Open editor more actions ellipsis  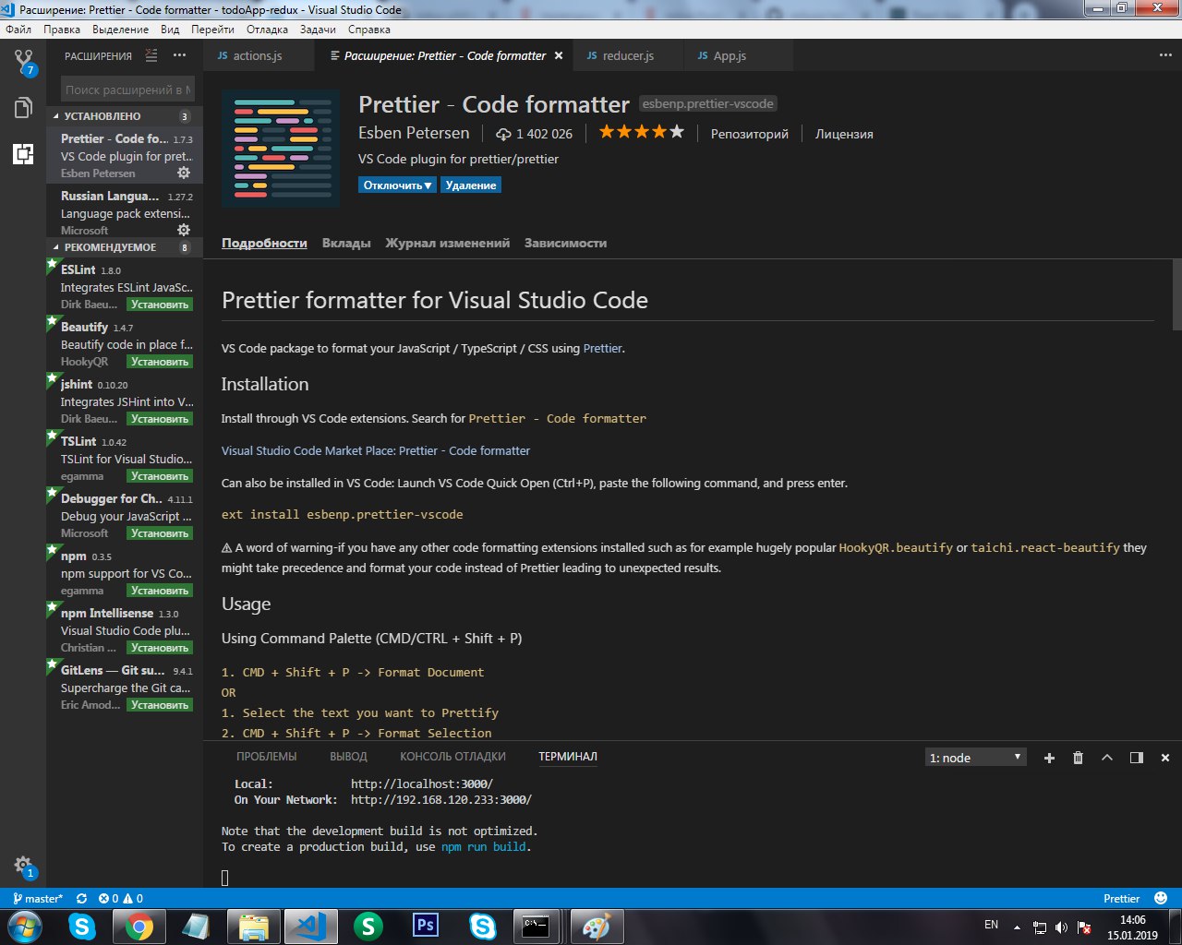(1164, 55)
